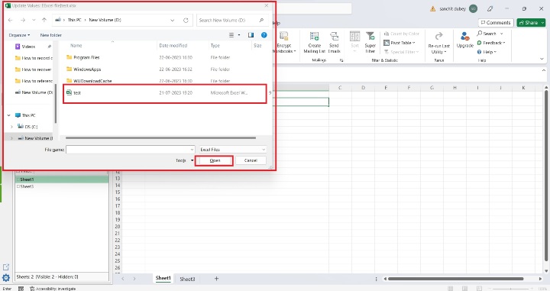Viewport: 550px width, 291px height.
Task: Click the Re-run Last Utility icon
Action: [438, 37]
